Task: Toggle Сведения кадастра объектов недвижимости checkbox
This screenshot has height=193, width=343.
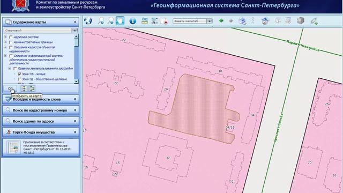Action: tap(11, 48)
